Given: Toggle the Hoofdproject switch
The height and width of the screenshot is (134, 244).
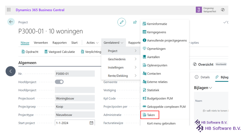Looking at the screenshot, I should [59, 82].
